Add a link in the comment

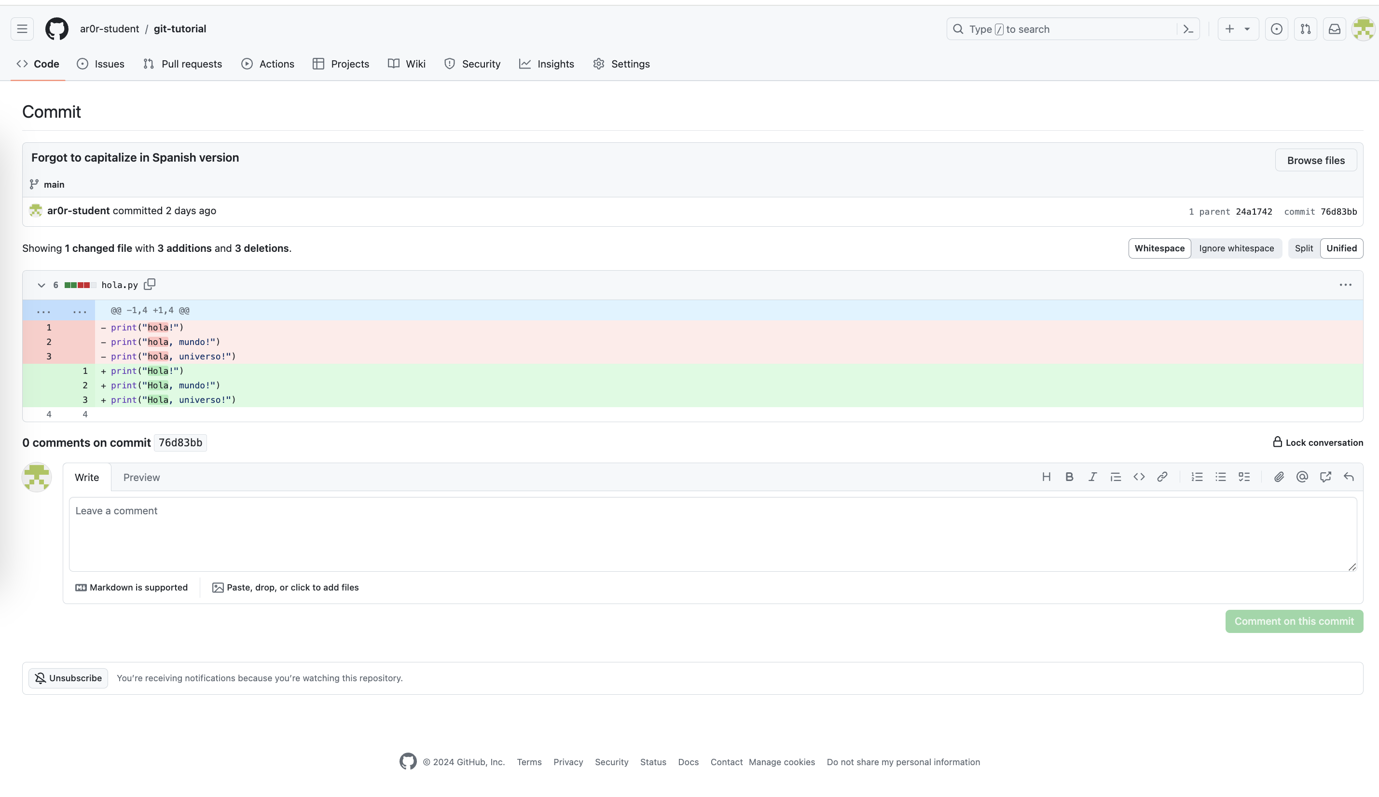(1162, 477)
